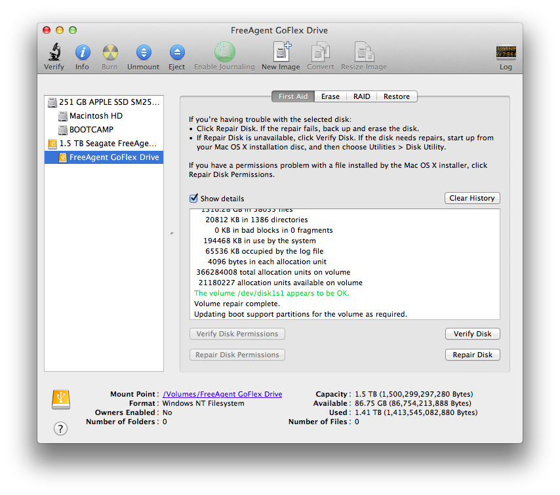This screenshot has height=495, width=560.
Task: Click the '366284008 total allocation units' line
Action: (273, 272)
